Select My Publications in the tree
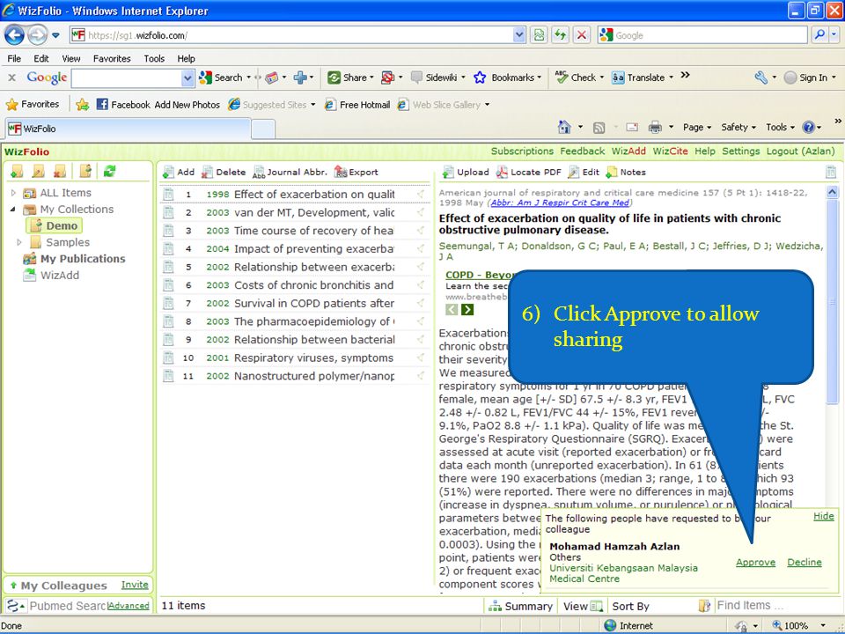This screenshot has width=845, height=634. click(x=83, y=259)
